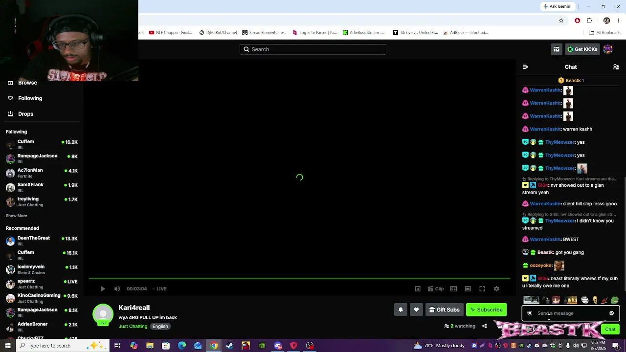The image size is (626, 352).
Task: Open Browse in the sidebar
Action: tap(22, 83)
